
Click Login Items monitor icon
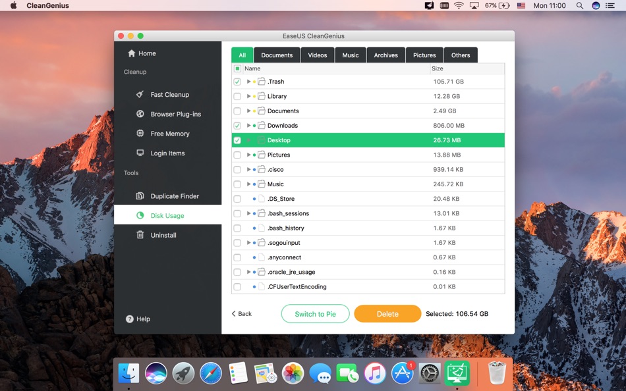[140, 153]
